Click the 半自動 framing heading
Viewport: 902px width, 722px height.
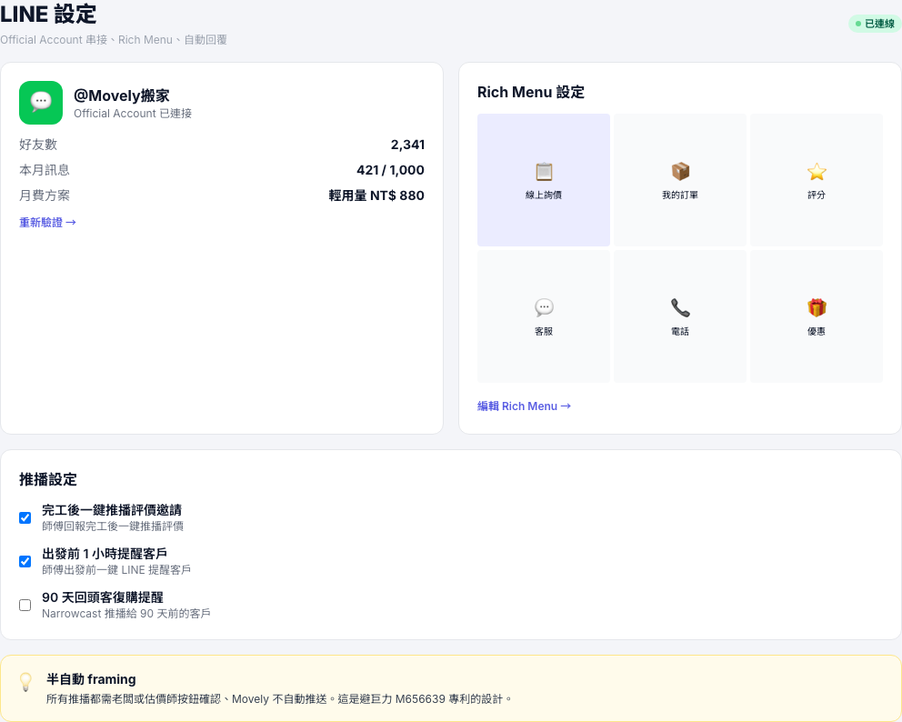tap(91, 679)
